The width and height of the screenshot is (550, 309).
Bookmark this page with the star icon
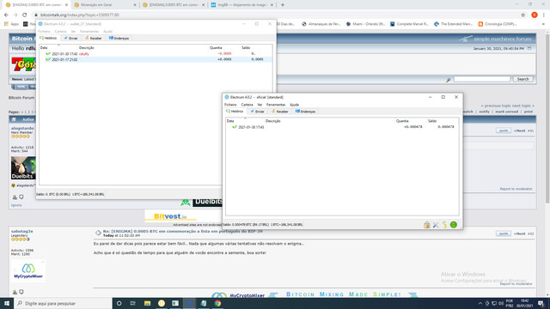[523, 15]
